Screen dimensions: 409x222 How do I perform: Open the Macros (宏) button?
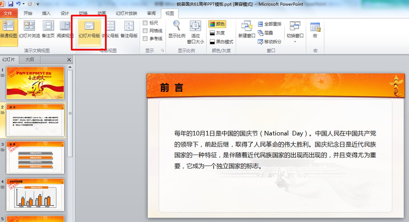click(315, 29)
